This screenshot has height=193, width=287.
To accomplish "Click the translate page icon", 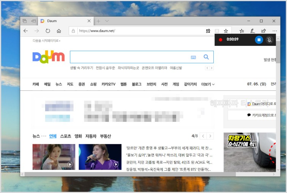I will 208,31.
